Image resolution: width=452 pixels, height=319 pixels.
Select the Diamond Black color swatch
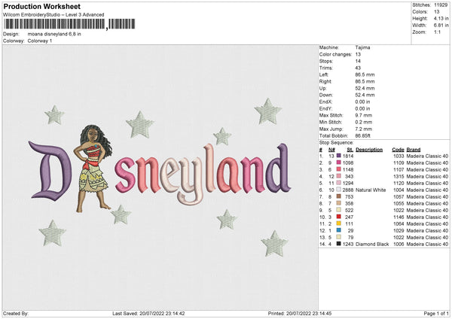click(x=339, y=244)
